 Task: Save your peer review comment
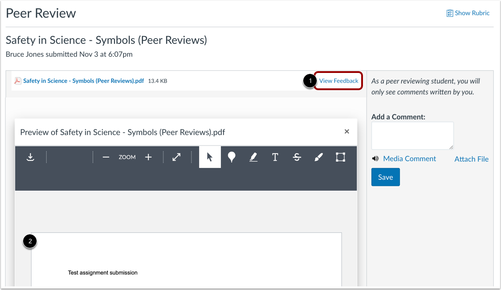click(385, 177)
